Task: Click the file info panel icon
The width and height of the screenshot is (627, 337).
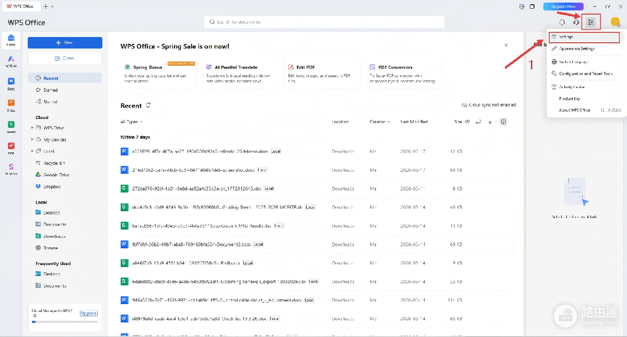Action: click(x=503, y=122)
